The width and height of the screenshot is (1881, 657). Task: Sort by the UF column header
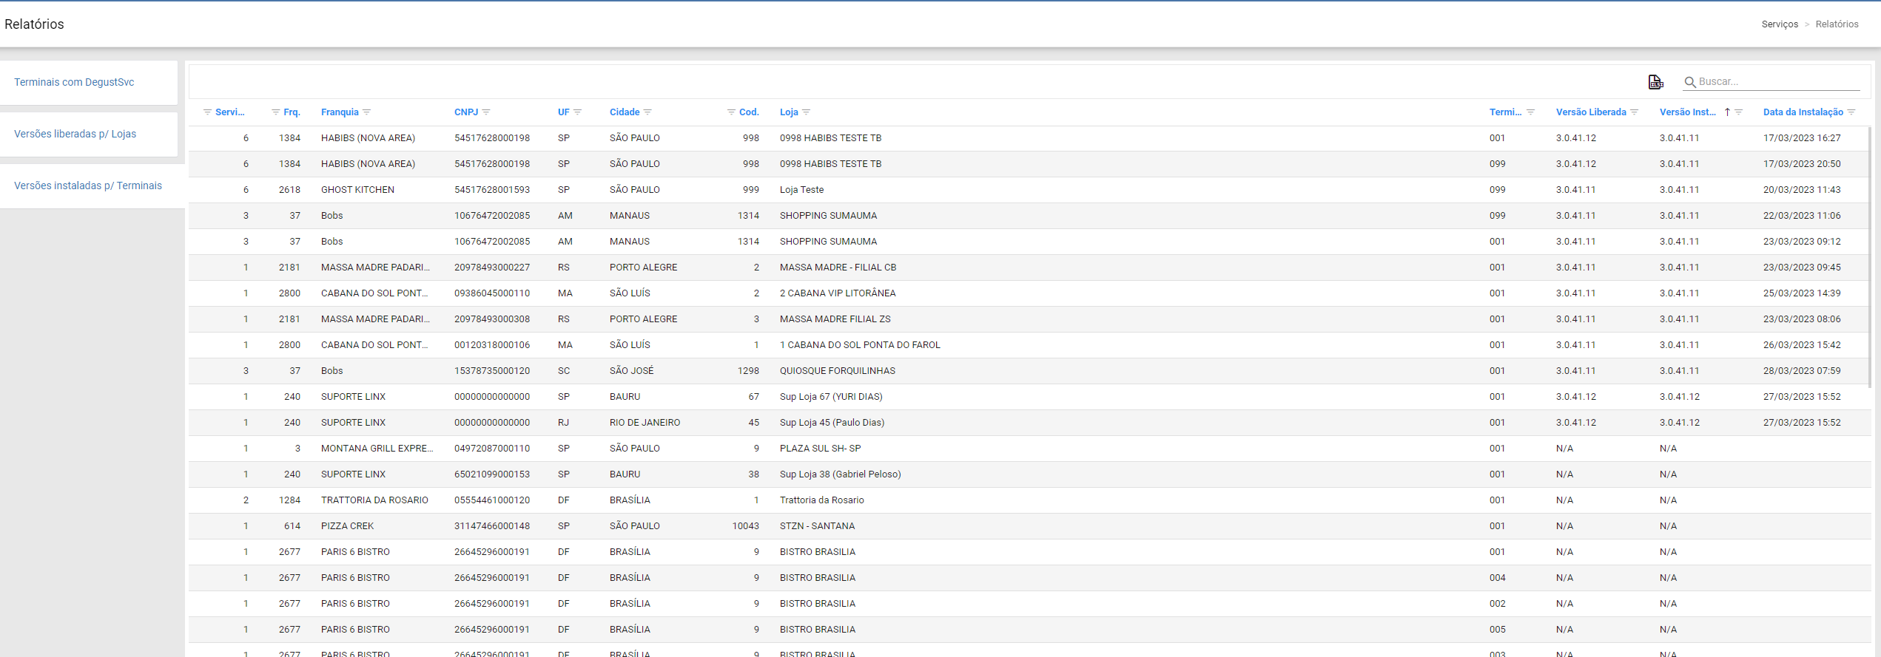tap(564, 112)
